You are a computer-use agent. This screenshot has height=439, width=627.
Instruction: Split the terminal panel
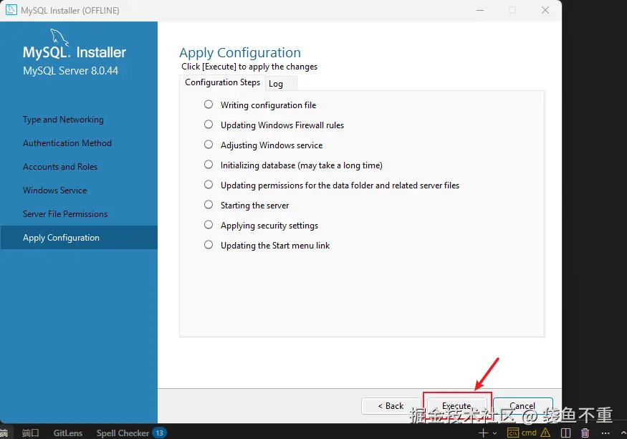[x=566, y=433]
